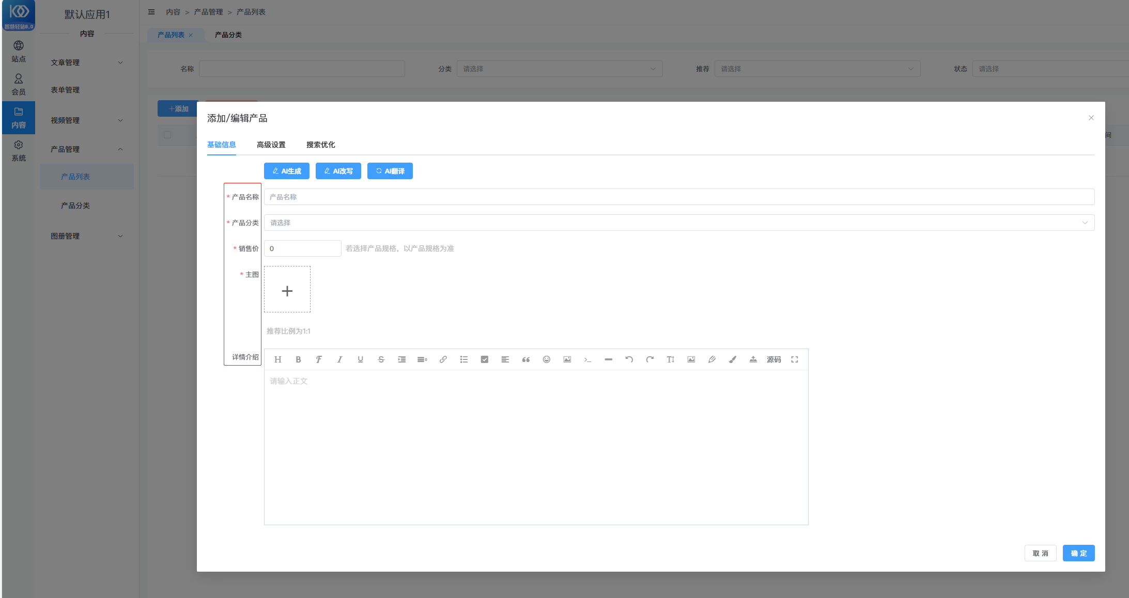
Task: Click the AI生成 button
Action: (x=287, y=171)
